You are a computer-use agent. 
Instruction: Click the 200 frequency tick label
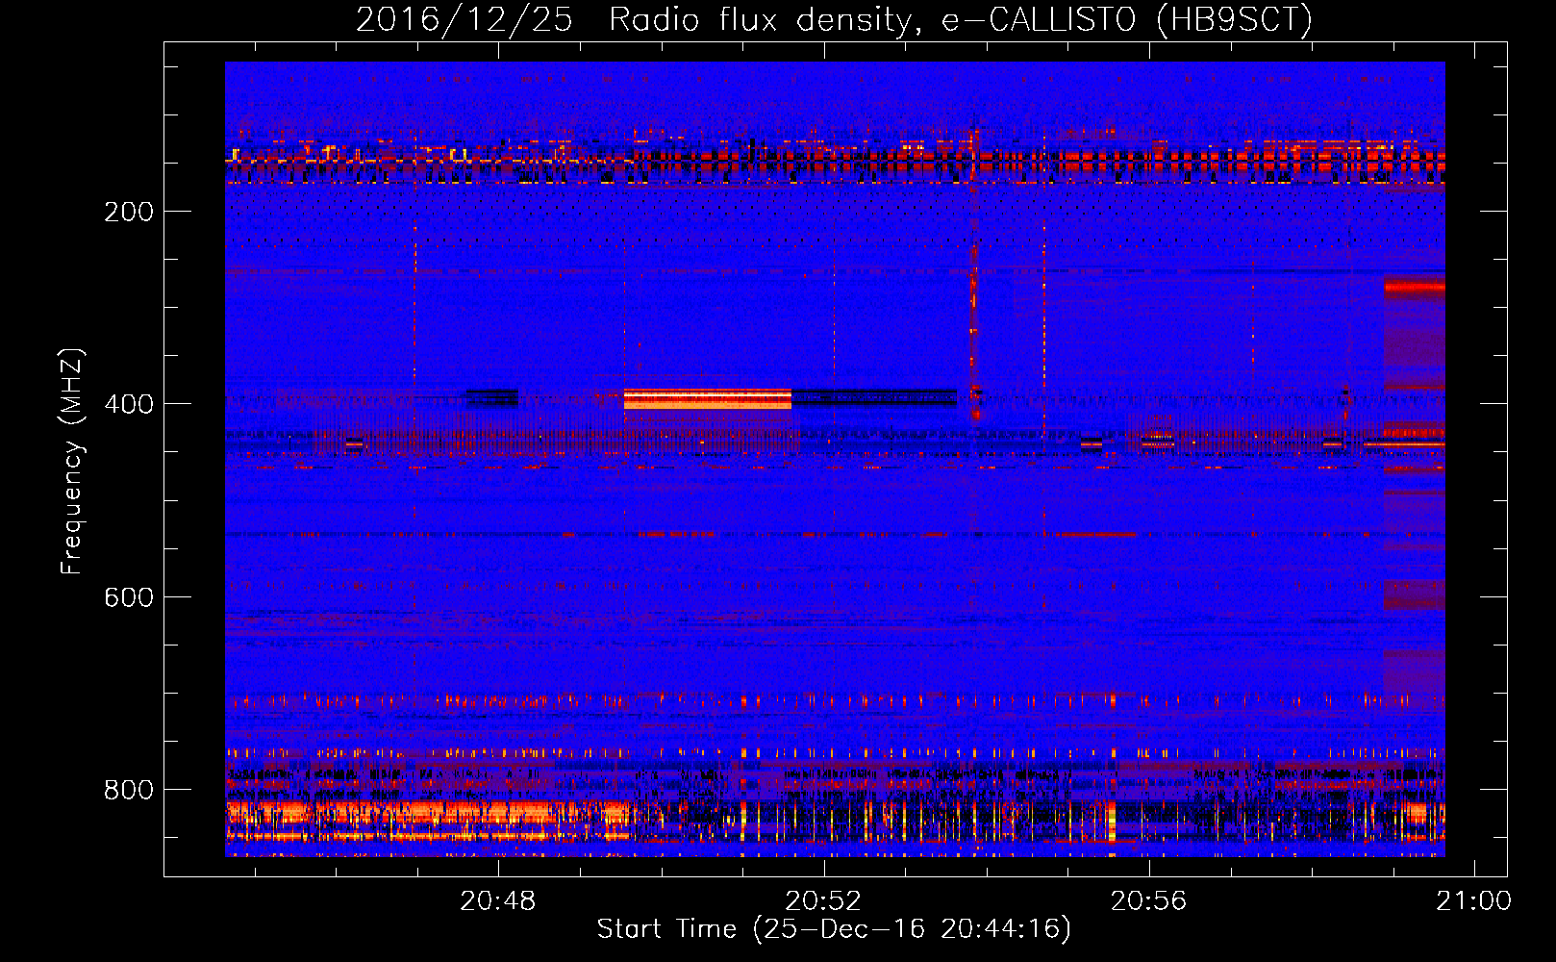point(129,212)
